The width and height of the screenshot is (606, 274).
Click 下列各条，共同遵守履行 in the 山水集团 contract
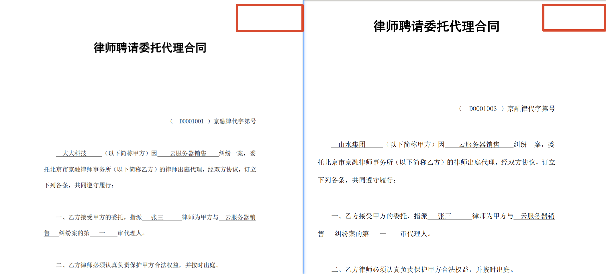[x=355, y=180]
